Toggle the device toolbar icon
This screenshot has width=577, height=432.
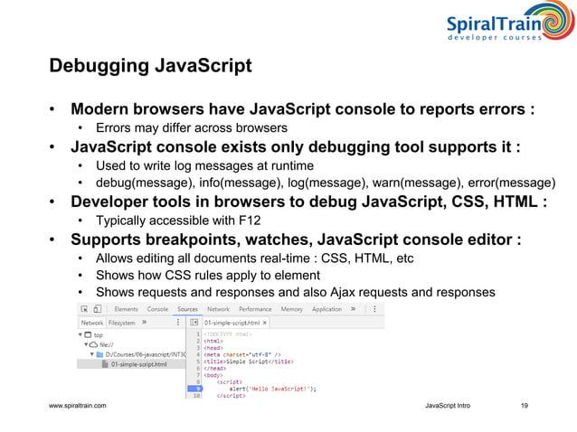(97, 309)
